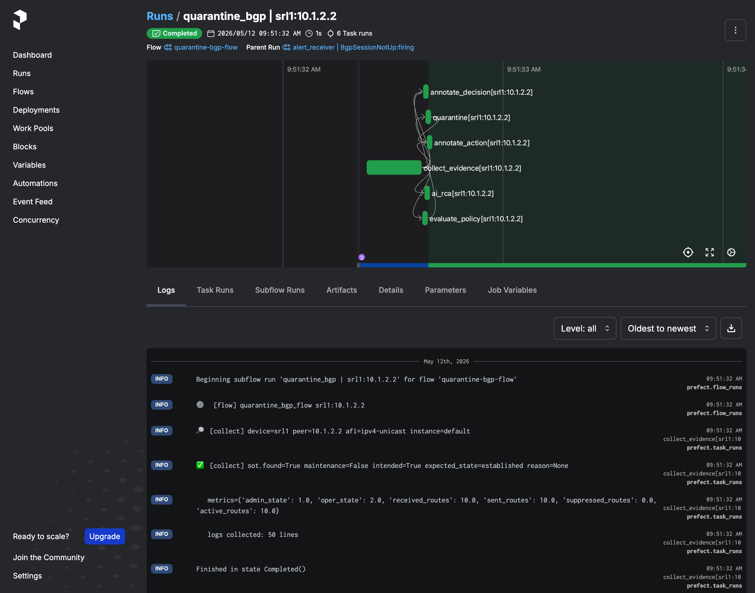
Task: Click the blue Upgrade button
Action: coord(105,536)
